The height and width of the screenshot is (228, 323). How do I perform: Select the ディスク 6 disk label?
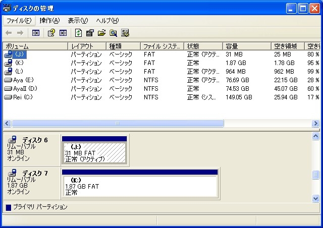35,140
